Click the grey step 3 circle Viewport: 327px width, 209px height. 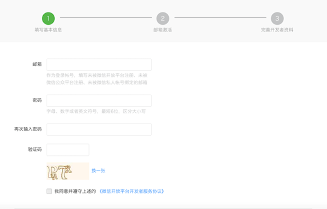pyautogui.click(x=277, y=18)
